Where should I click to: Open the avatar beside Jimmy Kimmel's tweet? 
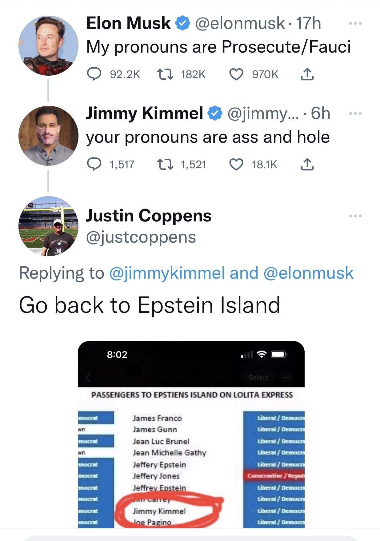click(48, 136)
